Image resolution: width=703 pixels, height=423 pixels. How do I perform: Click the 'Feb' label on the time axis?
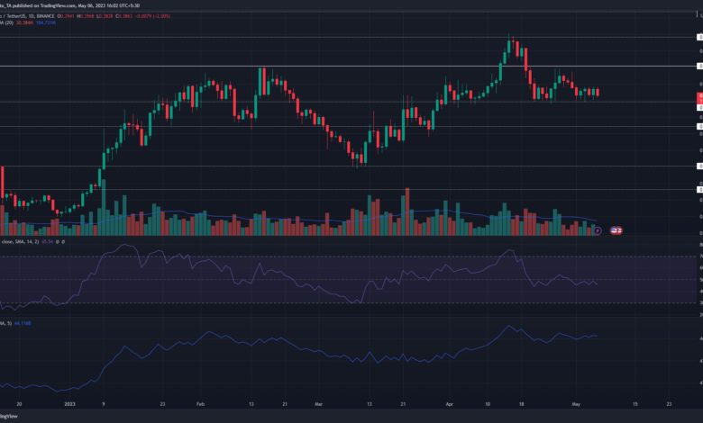[200, 406]
